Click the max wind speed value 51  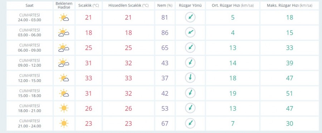[289, 93]
